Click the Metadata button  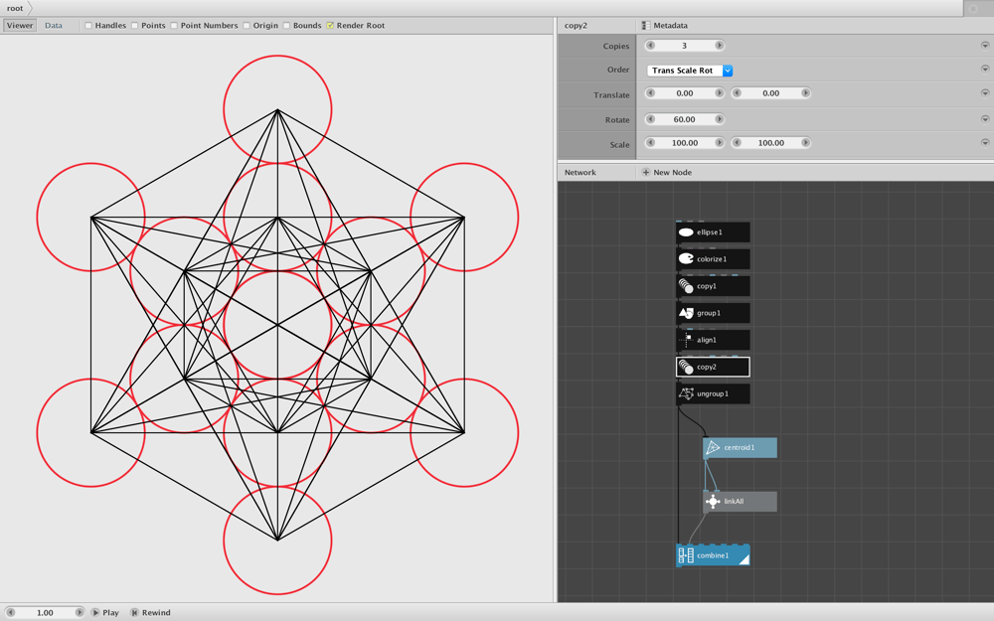click(664, 26)
